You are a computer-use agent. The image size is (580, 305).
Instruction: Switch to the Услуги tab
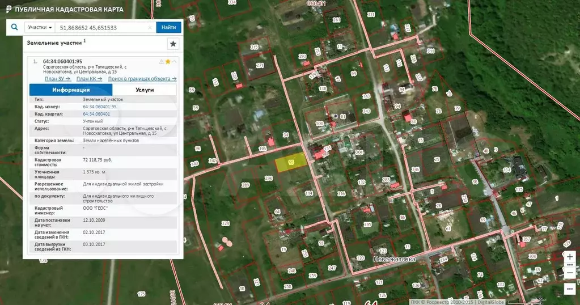tap(145, 90)
